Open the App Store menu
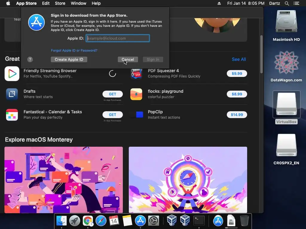The image size is (306, 229). tap(26, 3)
